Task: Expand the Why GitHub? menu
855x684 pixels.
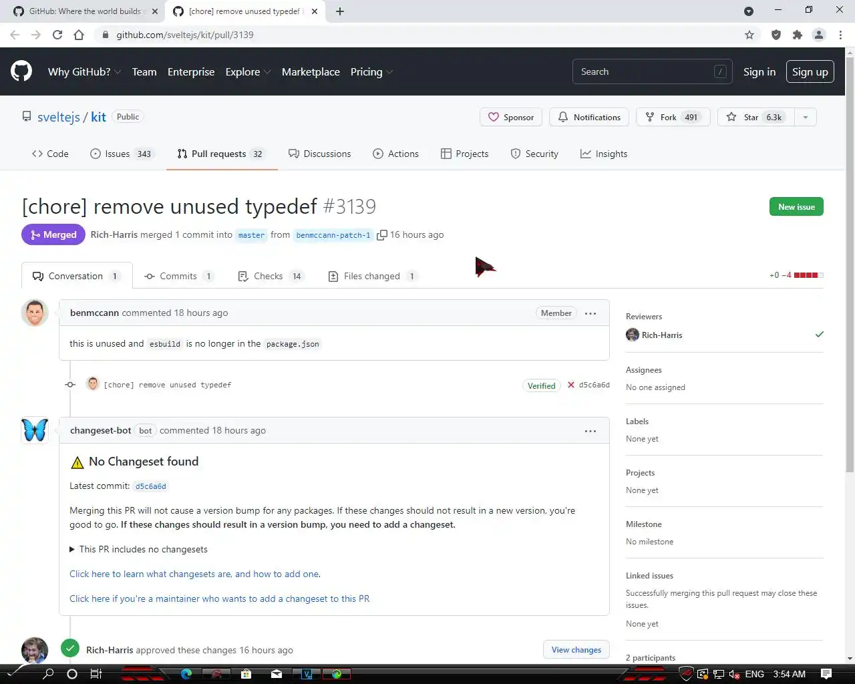Action: (x=84, y=71)
